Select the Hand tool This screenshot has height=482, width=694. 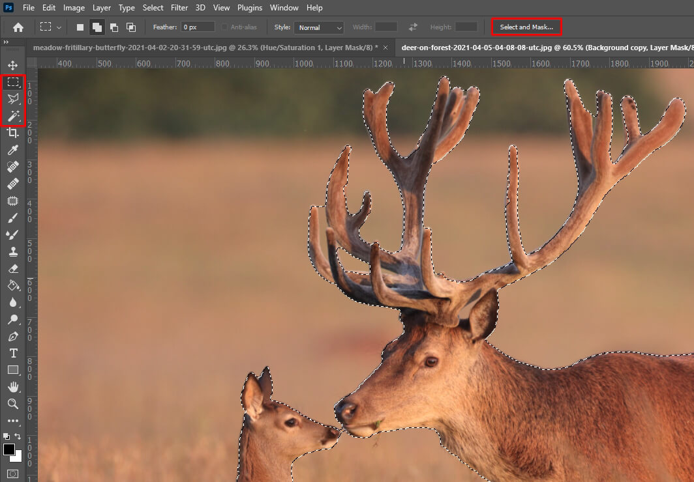click(13, 387)
